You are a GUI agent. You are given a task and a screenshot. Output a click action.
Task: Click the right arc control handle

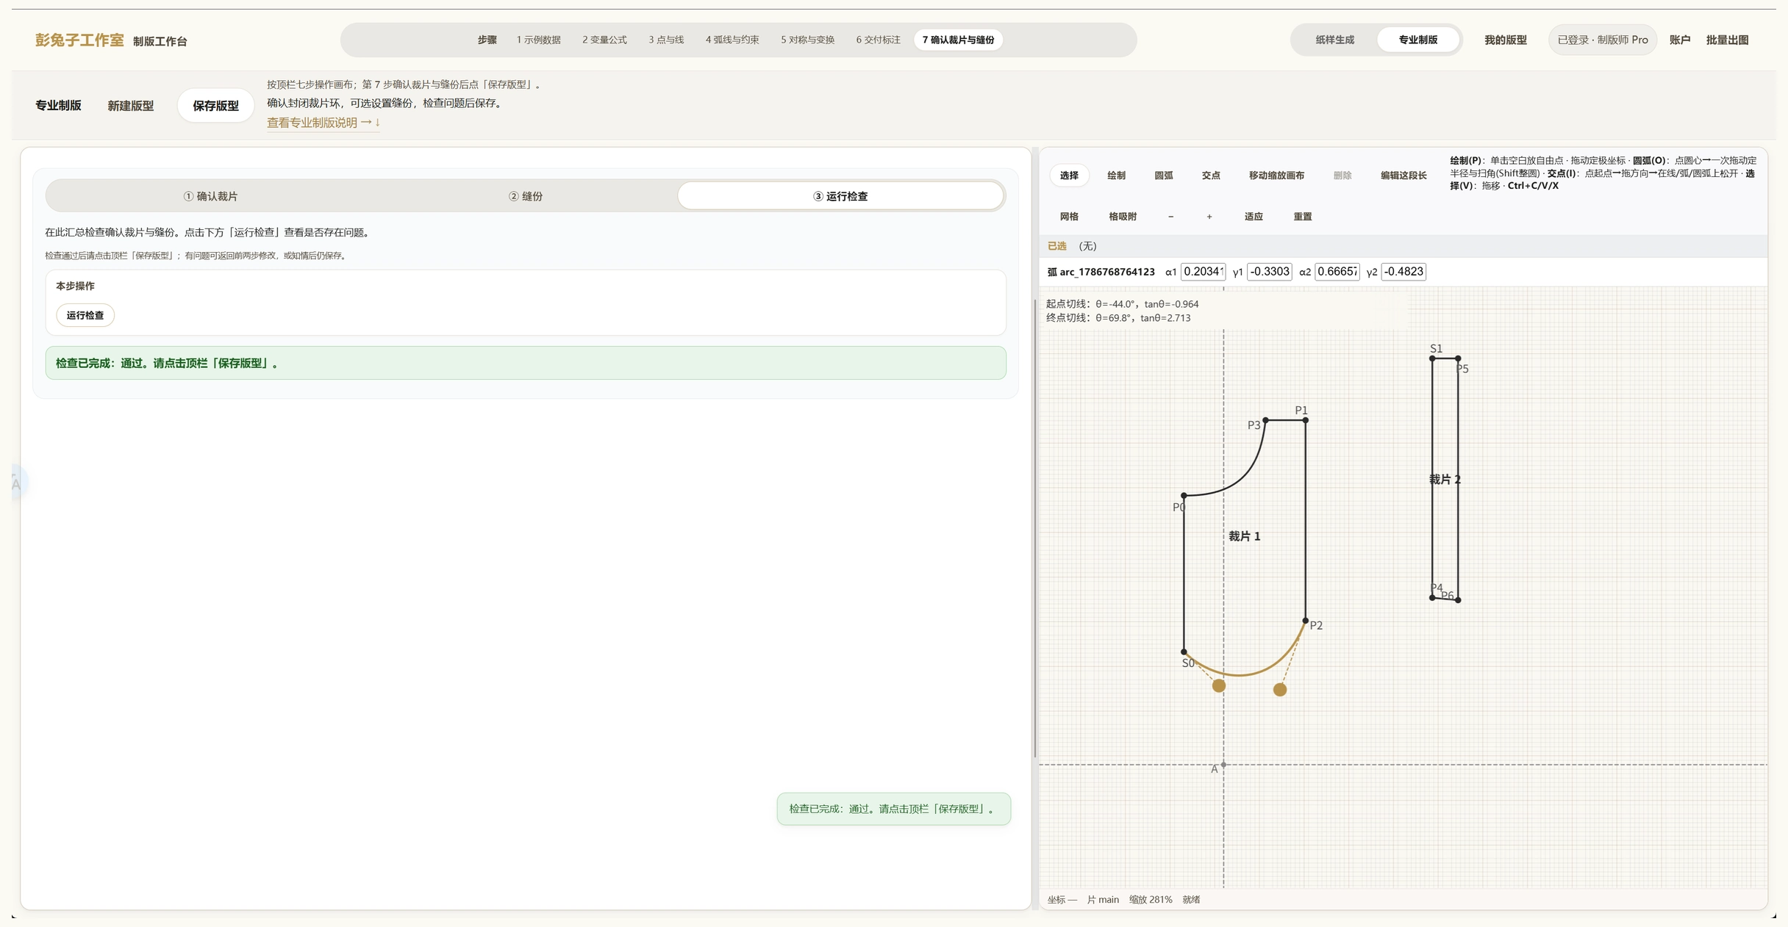[1279, 689]
